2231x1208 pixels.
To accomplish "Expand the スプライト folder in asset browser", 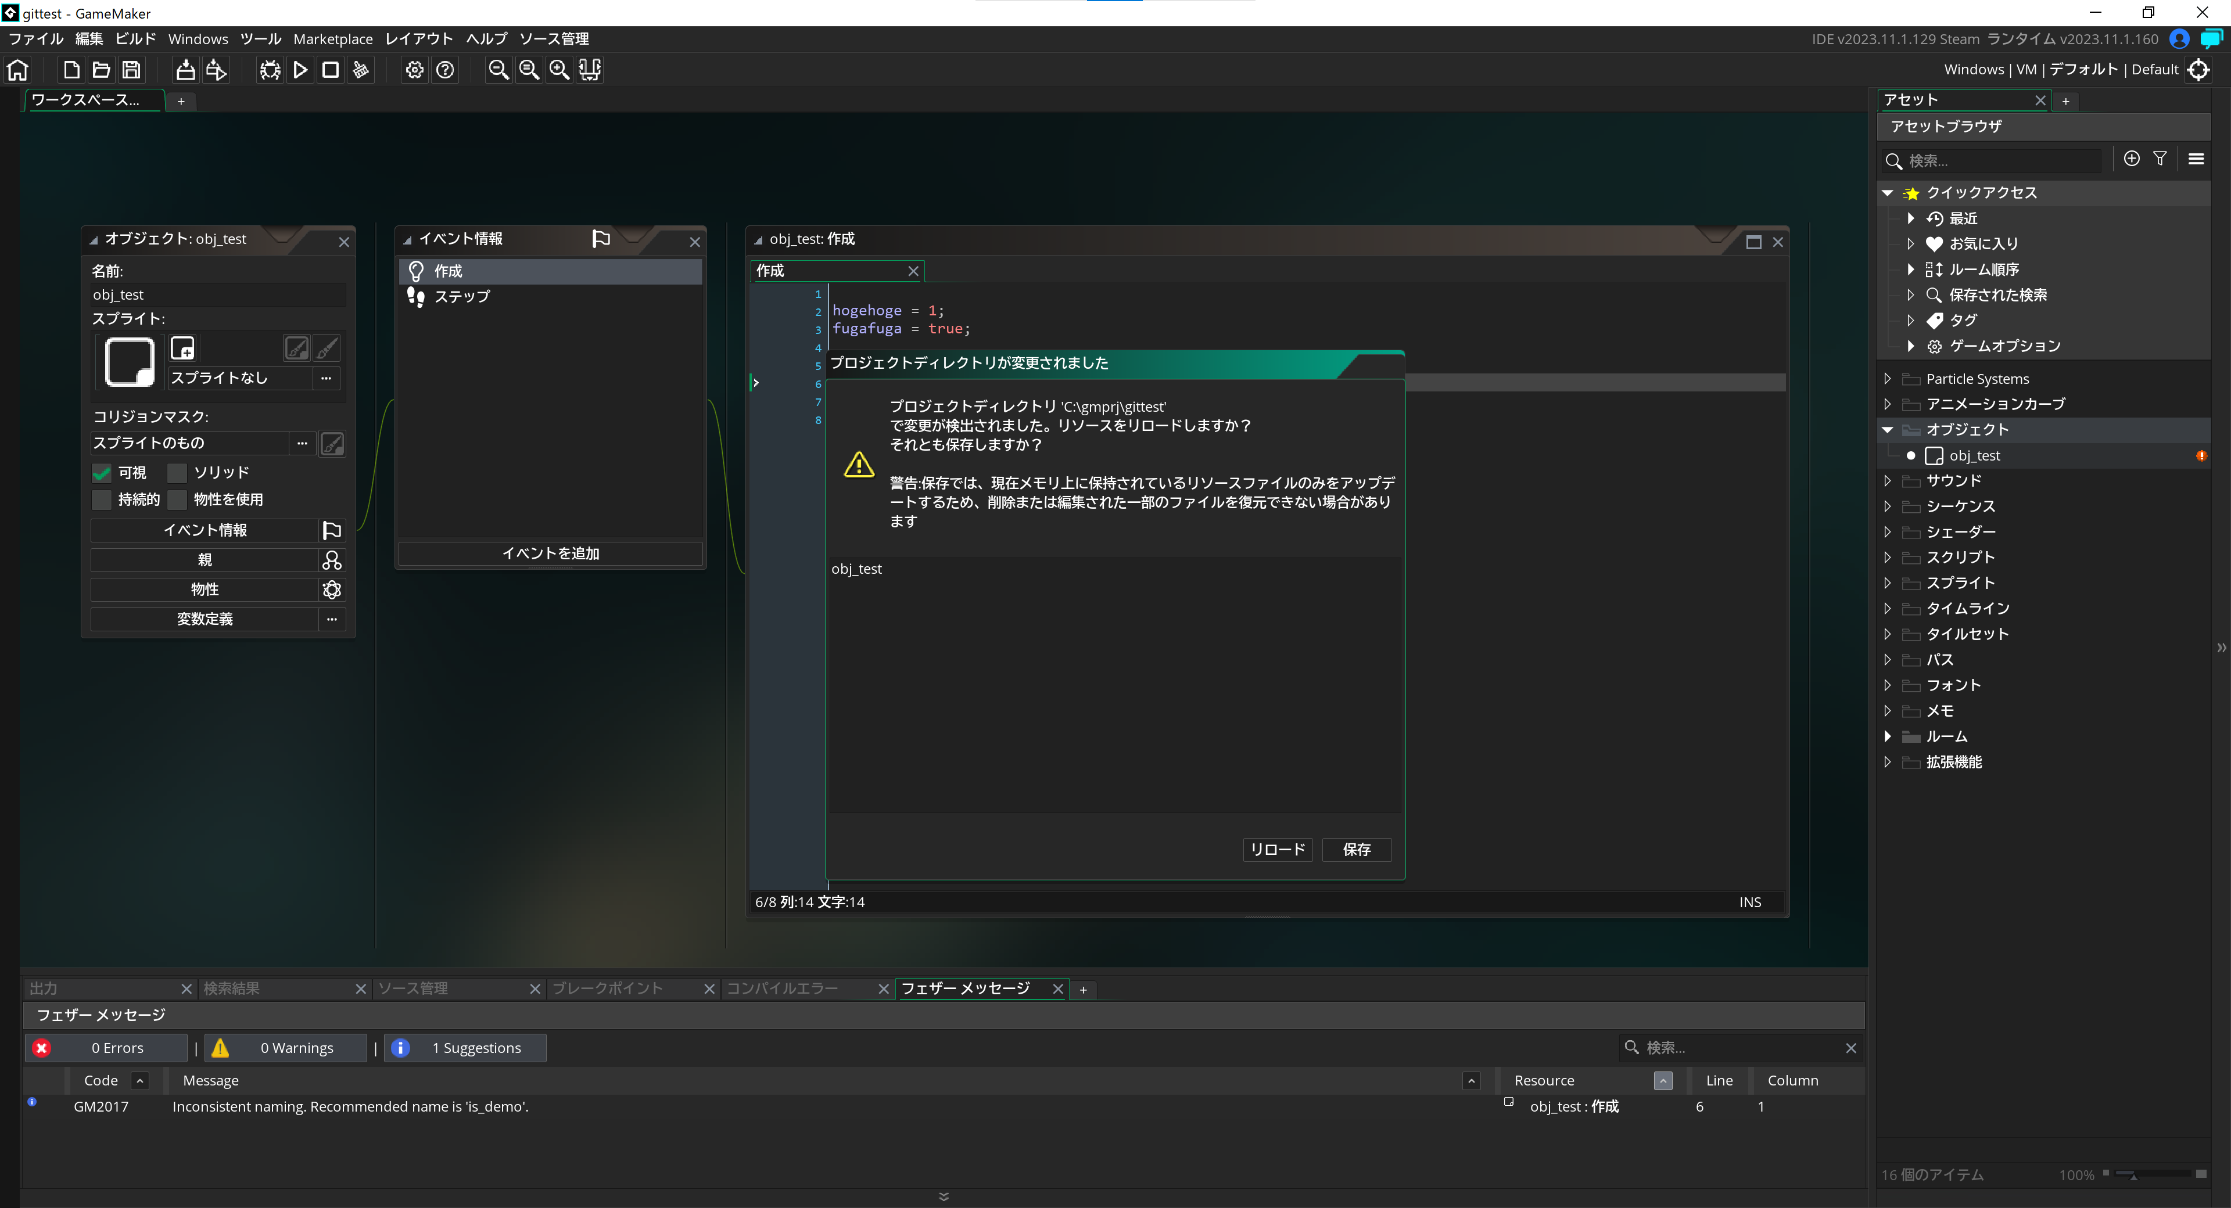I will 1887,583.
